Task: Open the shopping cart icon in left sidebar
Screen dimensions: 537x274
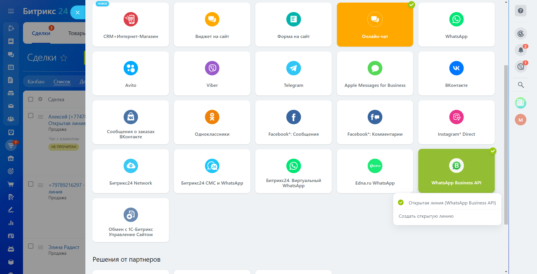Action: pos(11,184)
